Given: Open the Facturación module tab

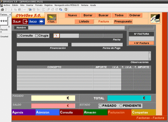Looking at the screenshot, I should (x=119, y=112).
